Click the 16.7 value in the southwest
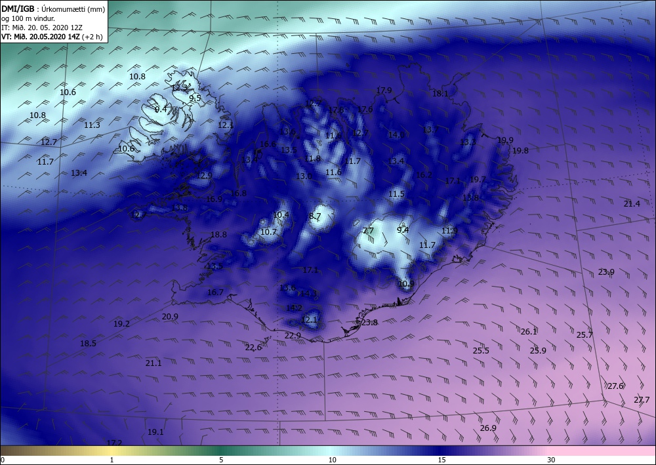Image resolution: width=656 pixels, height=465 pixels. pos(215,293)
